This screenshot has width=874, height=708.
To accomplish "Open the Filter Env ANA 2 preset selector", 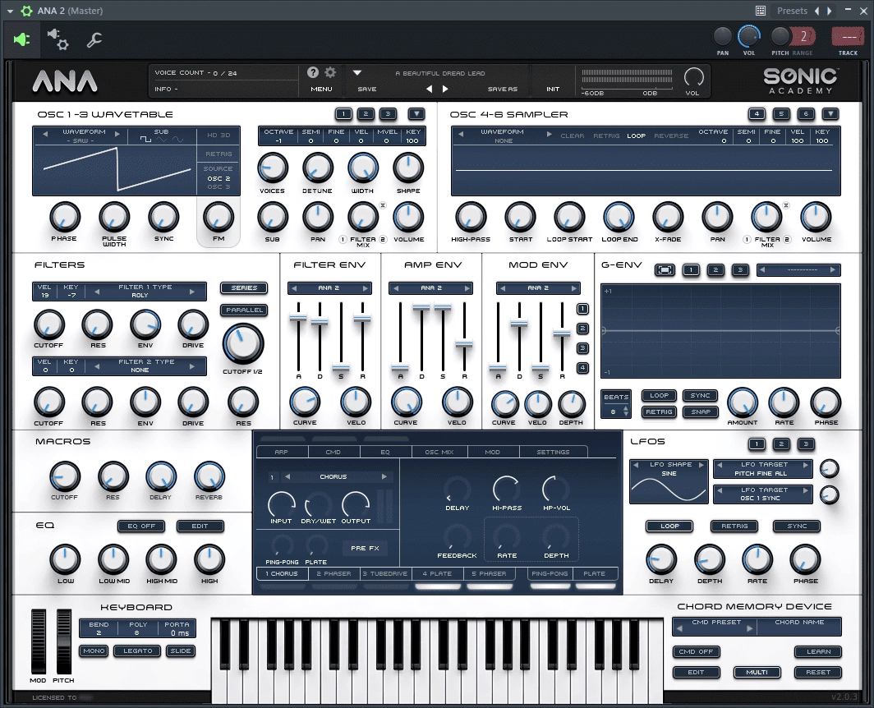I will click(x=329, y=288).
